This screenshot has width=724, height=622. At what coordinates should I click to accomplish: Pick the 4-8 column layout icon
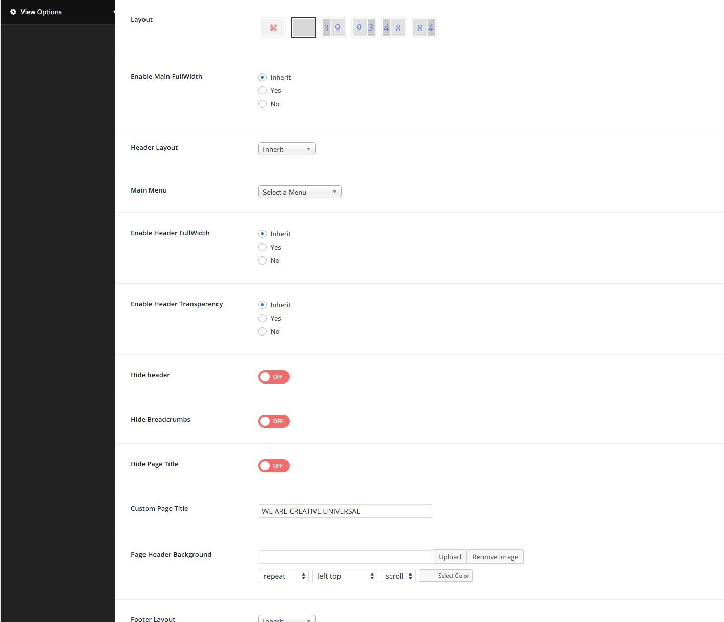coord(393,28)
